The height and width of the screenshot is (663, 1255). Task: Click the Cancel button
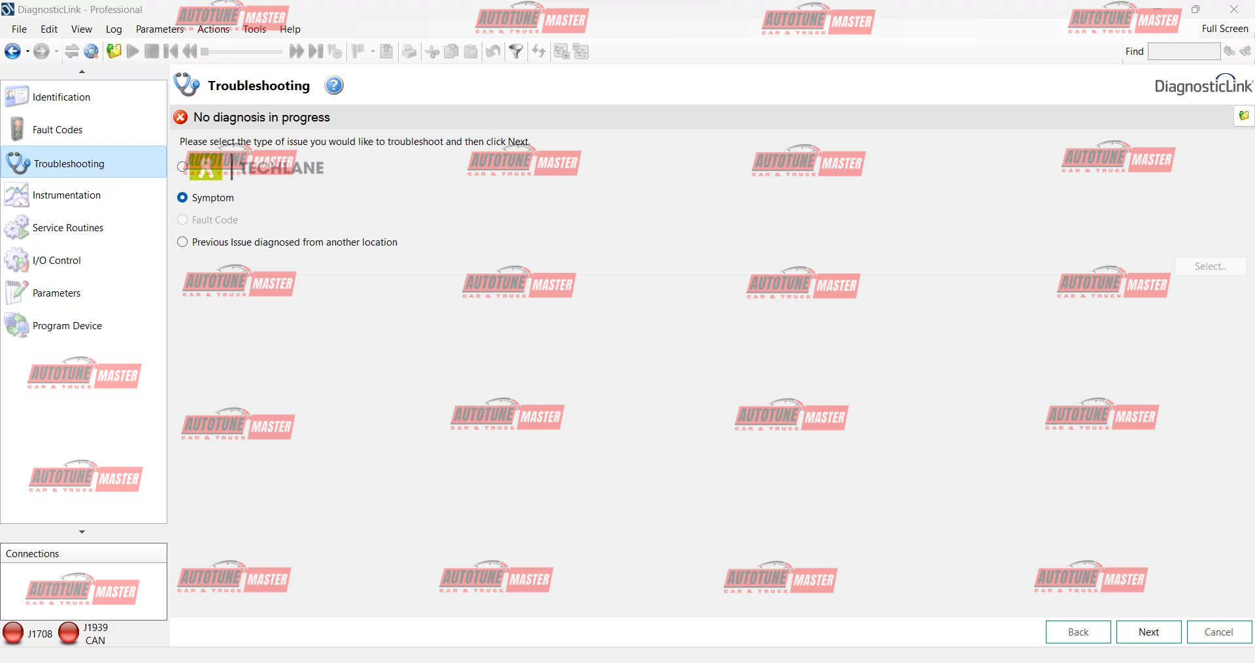(x=1218, y=632)
